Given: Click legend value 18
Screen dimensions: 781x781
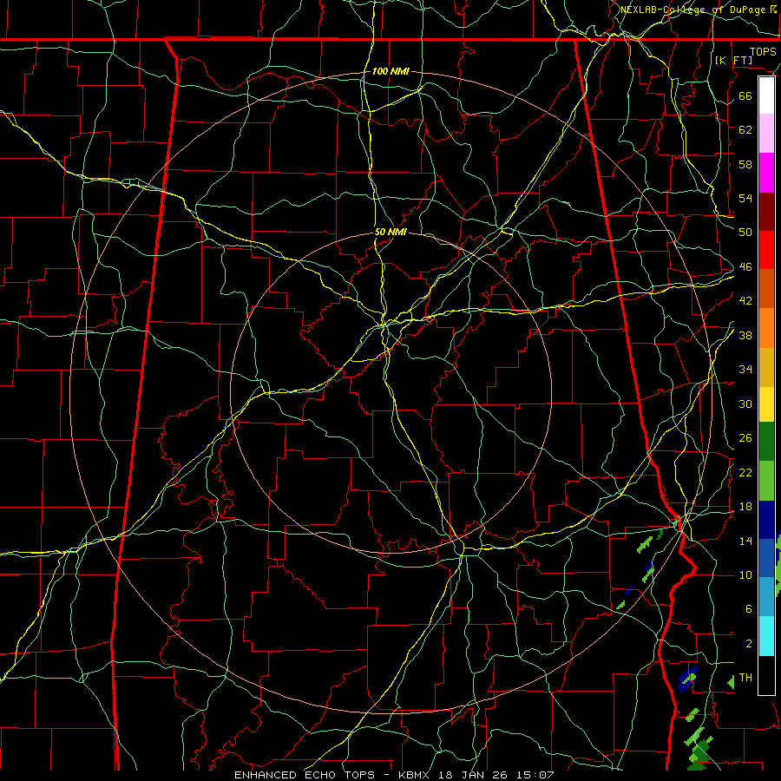Looking at the screenshot, I should click(x=745, y=507).
